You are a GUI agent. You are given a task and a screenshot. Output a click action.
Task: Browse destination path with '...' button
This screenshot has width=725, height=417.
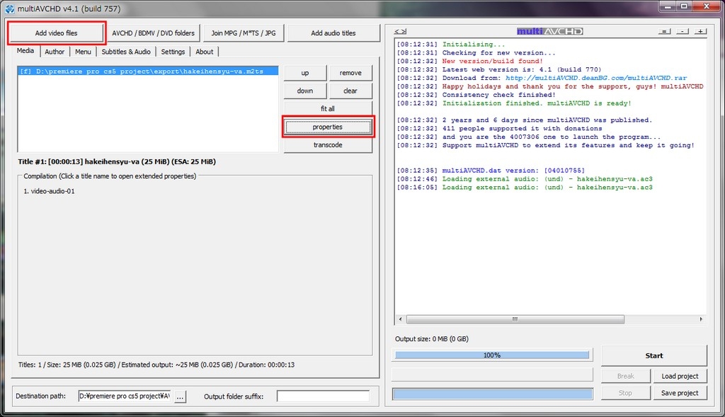click(180, 396)
